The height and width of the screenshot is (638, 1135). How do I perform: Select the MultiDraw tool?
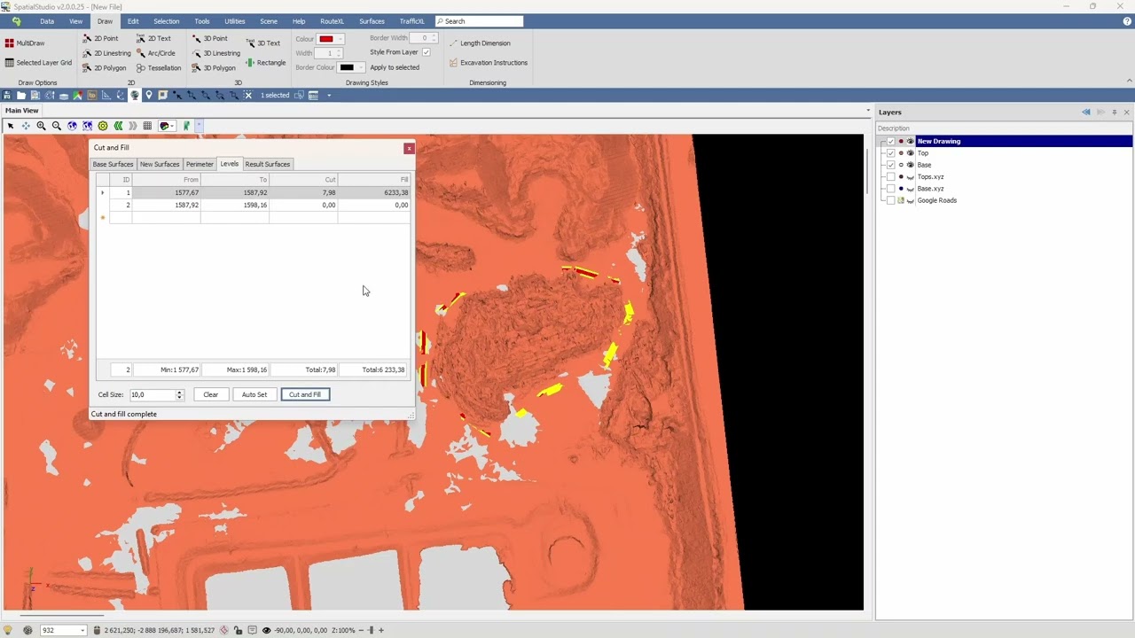[x=25, y=43]
